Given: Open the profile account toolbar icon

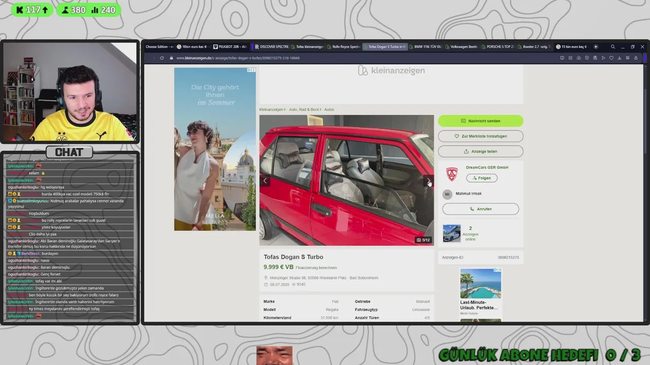Looking at the screenshot, I should tap(636, 58).
